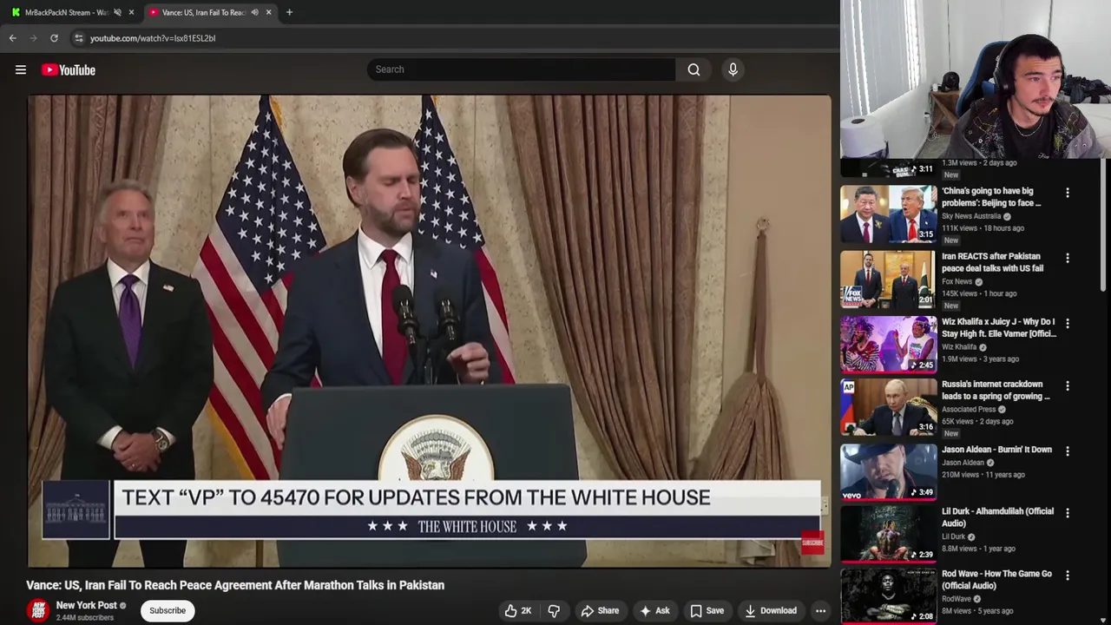Open options menu for Iran REACTS video
The height and width of the screenshot is (625, 1111).
pos(1068,258)
